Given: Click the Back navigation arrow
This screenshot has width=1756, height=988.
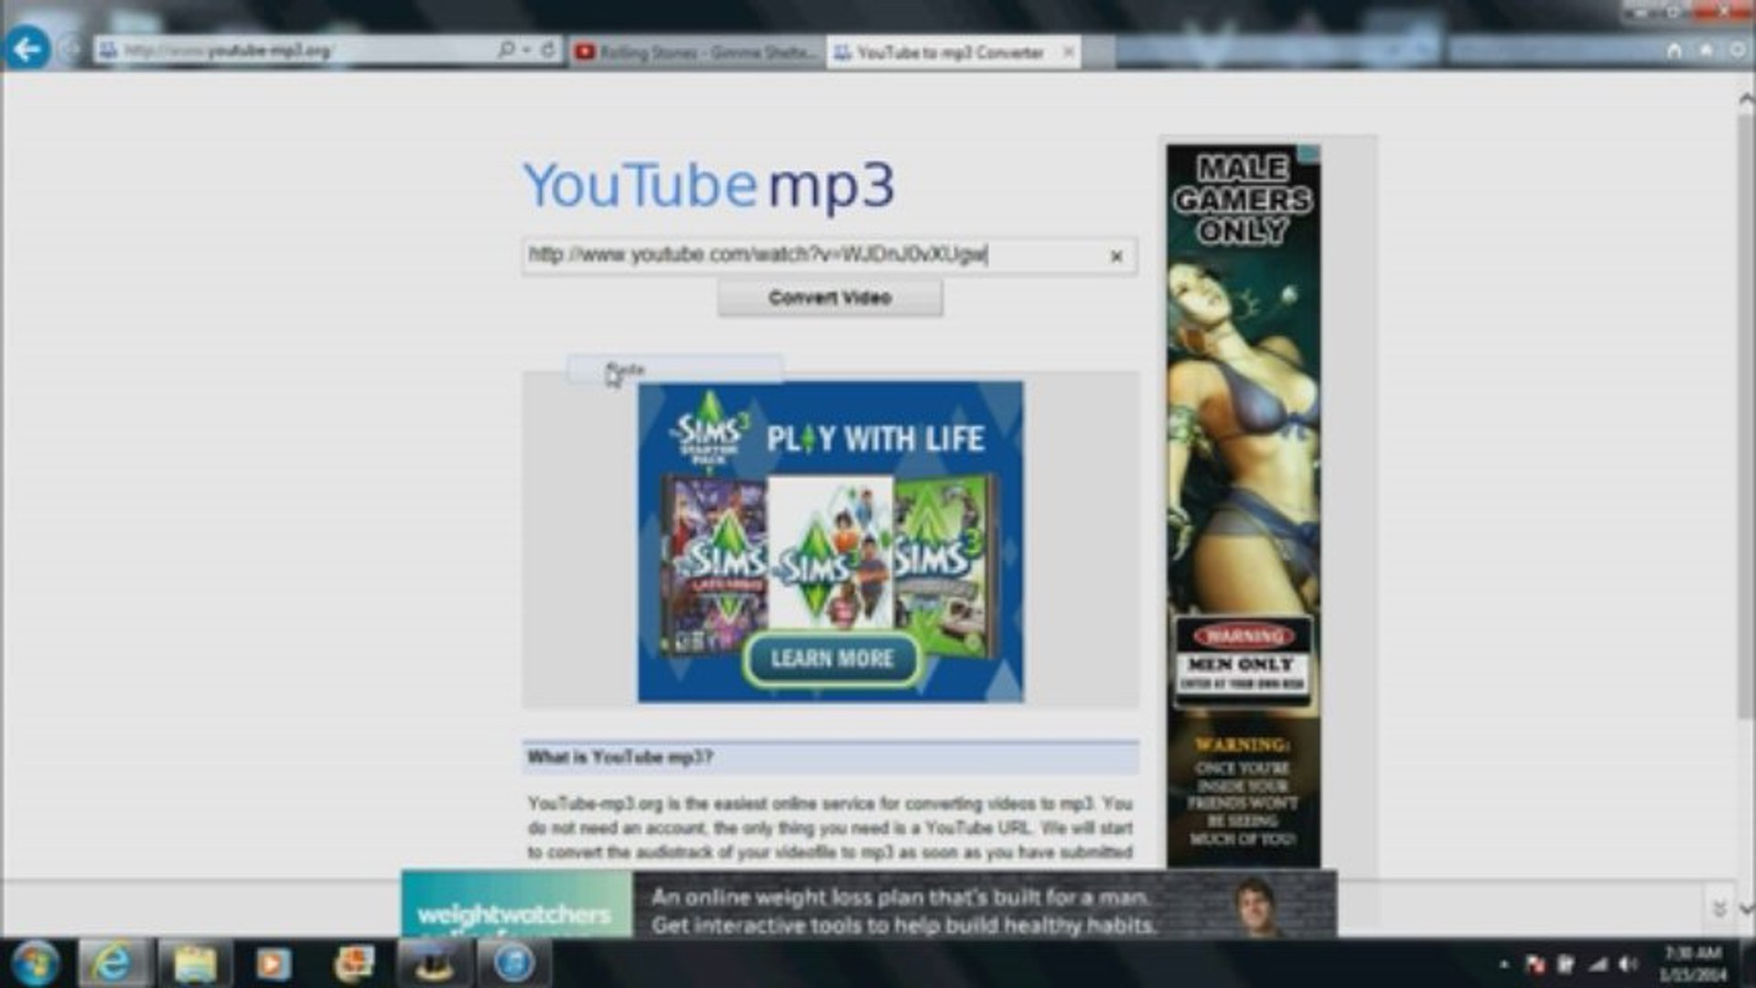Looking at the screenshot, I should click(x=28, y=48).
